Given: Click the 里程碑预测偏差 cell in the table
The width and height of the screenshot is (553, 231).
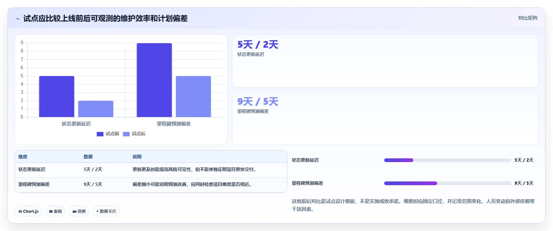Looking at the screenshot, I should click(x=34, y=184).
